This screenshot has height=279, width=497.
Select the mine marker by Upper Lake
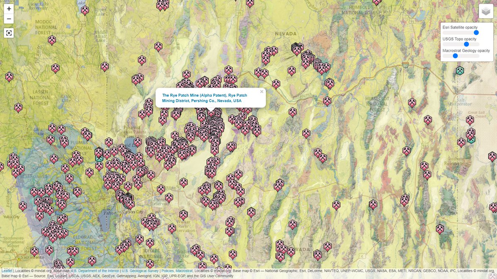tap(85, 10)
